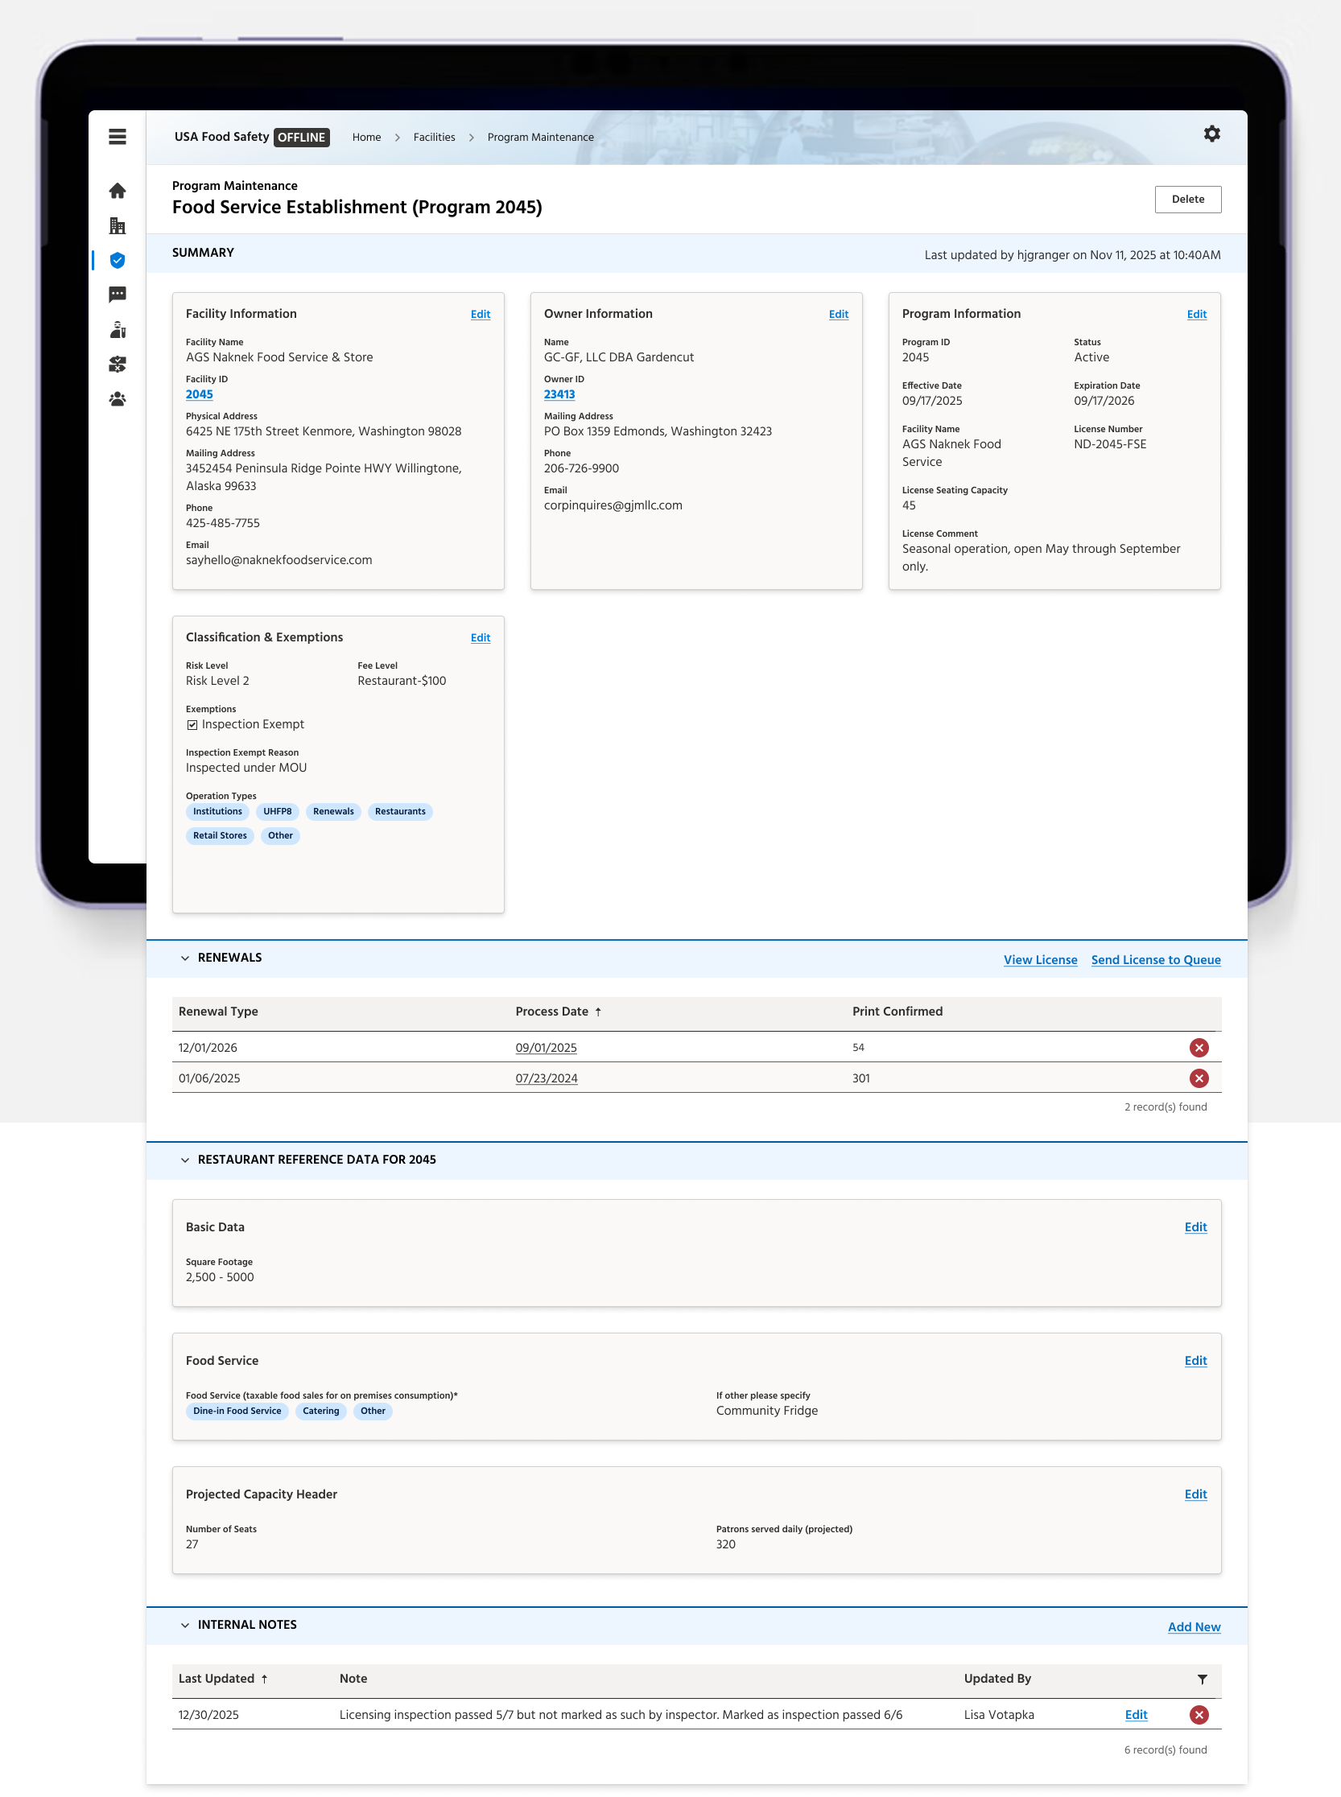Viewport: 1341px width, 1797px height.
Task: Open the hamburger menu
Action: [117, 136]
